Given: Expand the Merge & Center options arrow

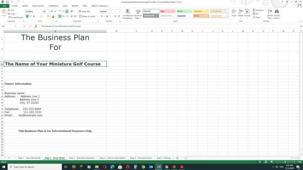Looking at the screenshot, I should click(97, 17).
